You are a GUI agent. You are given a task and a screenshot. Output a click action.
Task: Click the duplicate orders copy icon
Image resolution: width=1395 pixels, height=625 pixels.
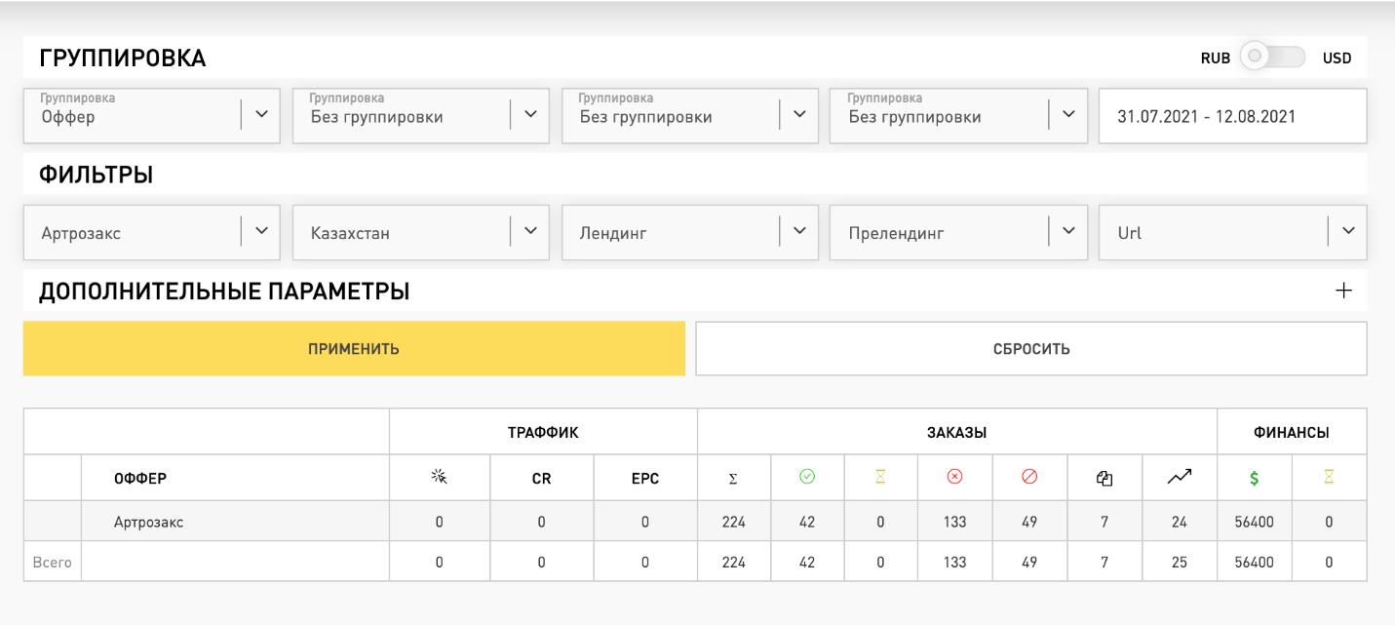[1104, 478]
